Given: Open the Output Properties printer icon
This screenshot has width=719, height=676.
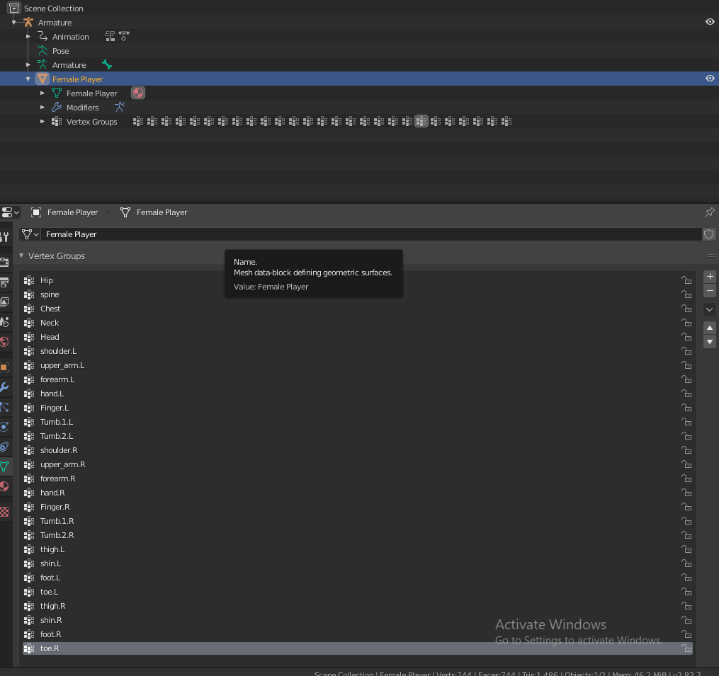Looking at the screenshot, I should pos(5,282).
